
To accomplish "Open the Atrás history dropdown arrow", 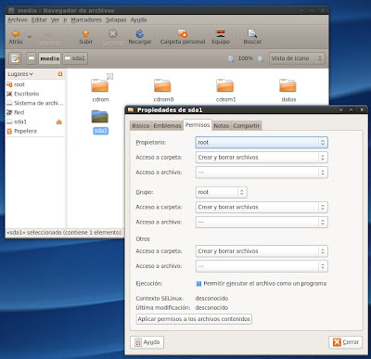I will coord(30,37).
